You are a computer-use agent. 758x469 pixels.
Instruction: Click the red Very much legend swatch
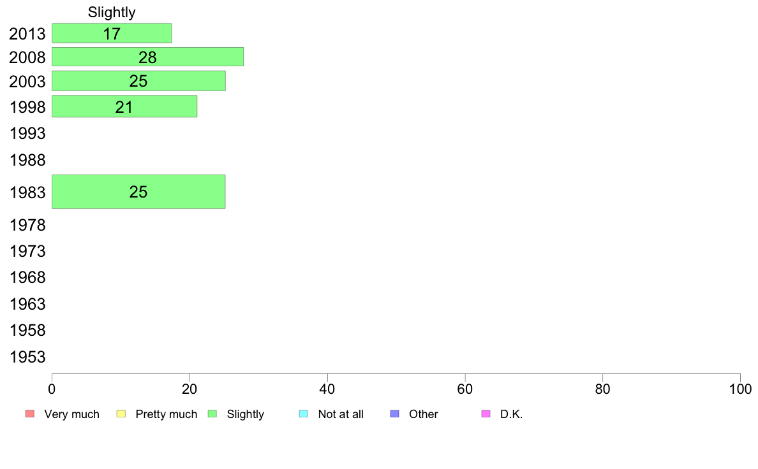(x=30, y=414)
